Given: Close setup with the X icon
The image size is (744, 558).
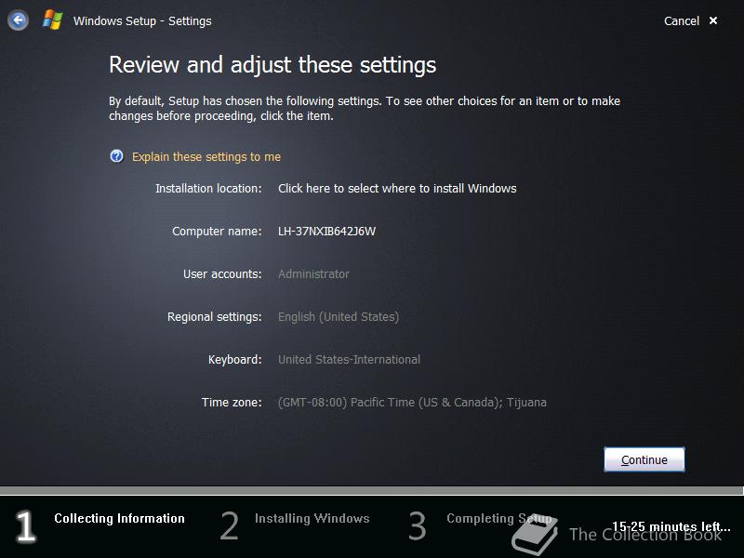Looking at the screenshot, I should [713, 20].
